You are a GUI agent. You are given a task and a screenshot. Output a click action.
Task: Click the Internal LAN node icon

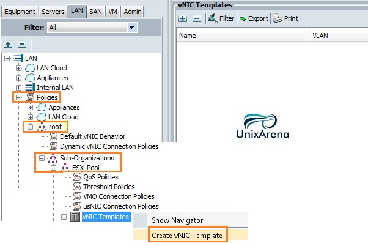pyautogui.click(x=30, y=88)
